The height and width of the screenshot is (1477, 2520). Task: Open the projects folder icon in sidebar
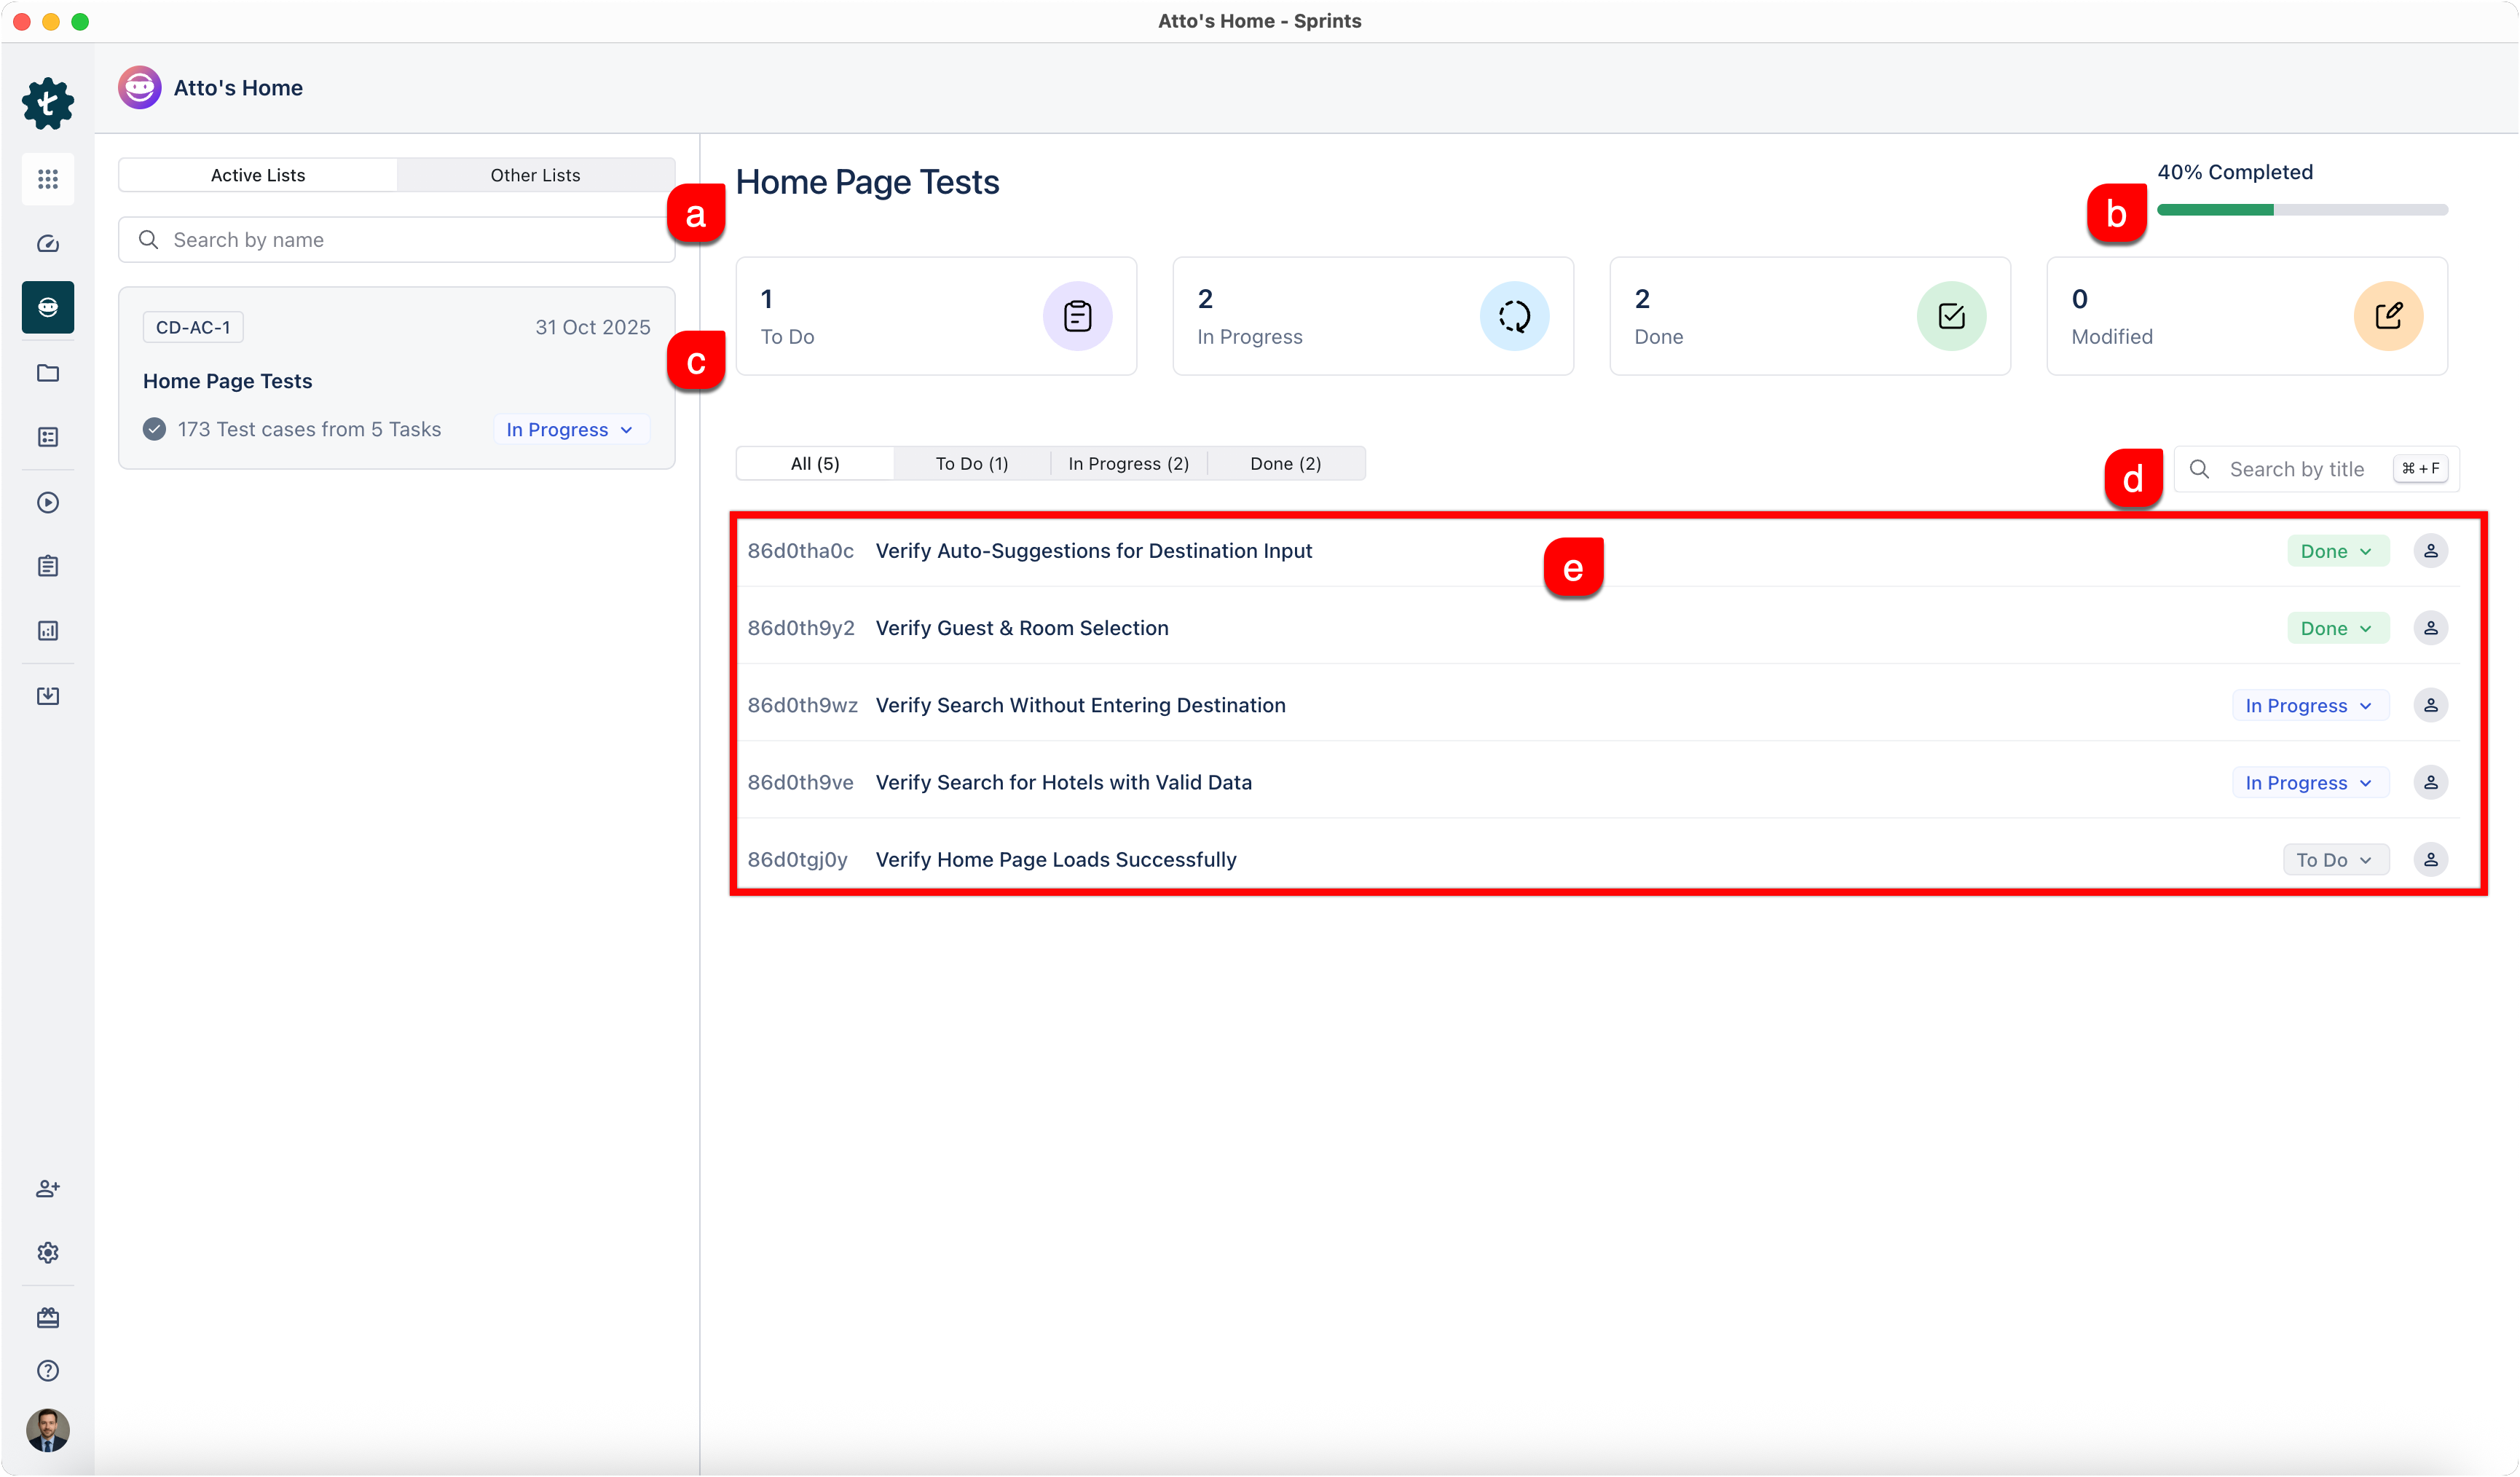click(x=48, y=373)
